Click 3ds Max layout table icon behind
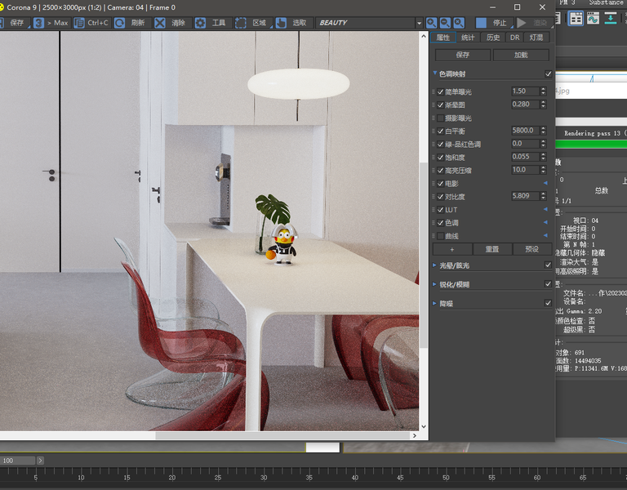 coord(576,19)
